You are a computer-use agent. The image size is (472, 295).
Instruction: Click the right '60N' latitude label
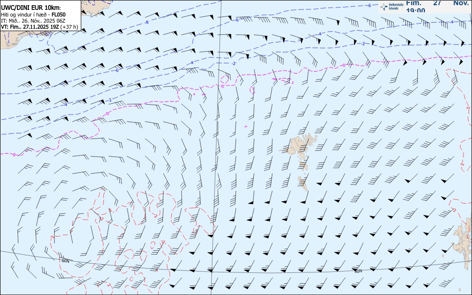tap(358, 271)
